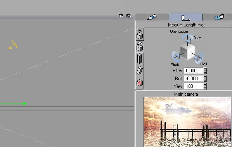Screen dimensions: 232x147
Task: Decrease Pitch with its down spinner arrow
Action: point(205,72)
